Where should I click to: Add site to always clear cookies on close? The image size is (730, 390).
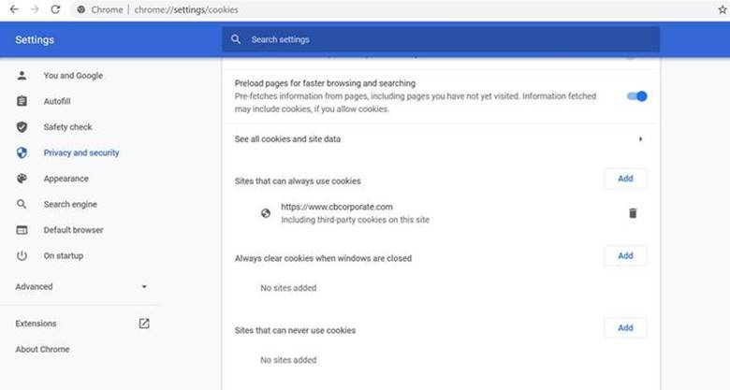point(625,255)
